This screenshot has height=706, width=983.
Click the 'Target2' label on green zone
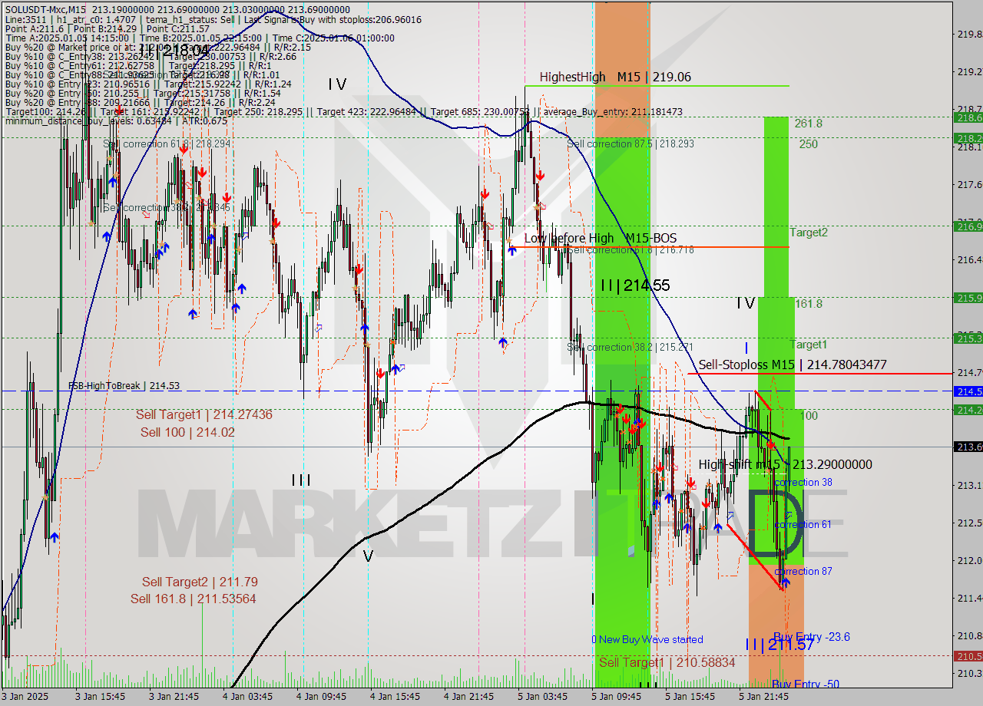click(809, 232)
